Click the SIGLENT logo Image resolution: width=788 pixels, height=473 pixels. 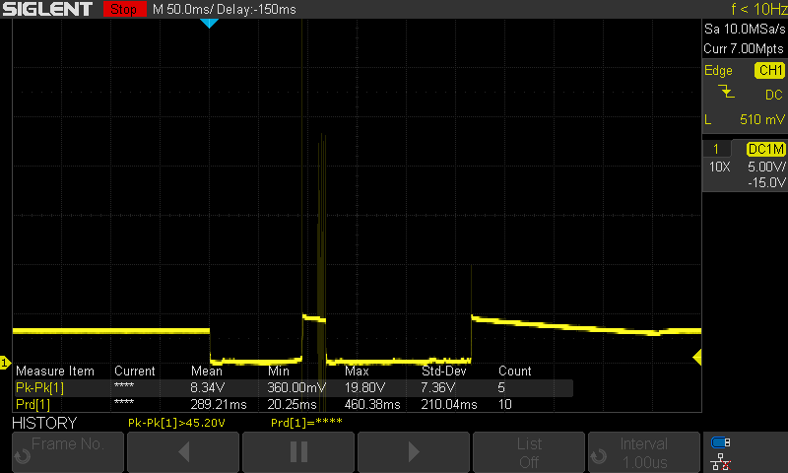(x=49, y=9)
